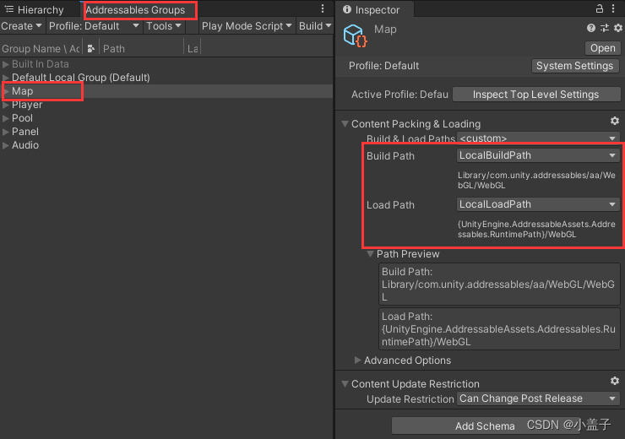The image size is (625, 439).
Task: Click the Path column header
Action: coord(142,49)
